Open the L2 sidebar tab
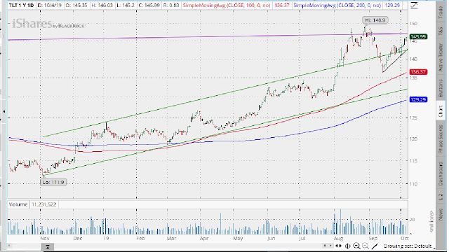Viewport: 449px width, 252px height. (441, 197)
